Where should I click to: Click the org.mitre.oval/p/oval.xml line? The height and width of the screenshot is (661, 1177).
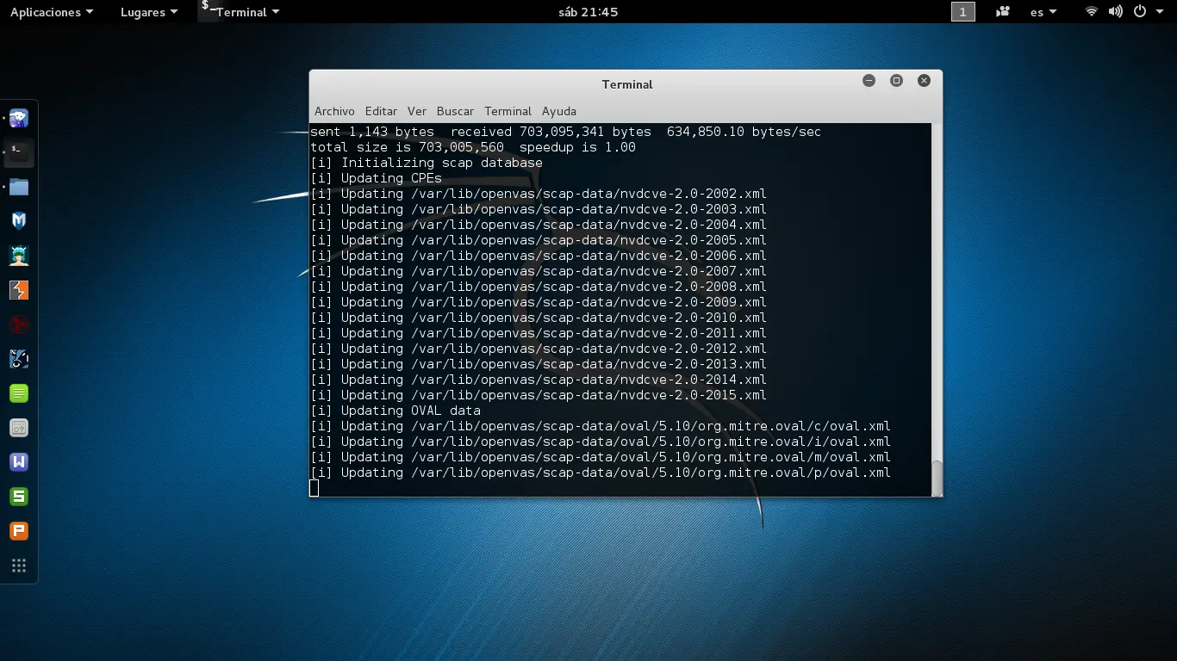coord(601,473)
